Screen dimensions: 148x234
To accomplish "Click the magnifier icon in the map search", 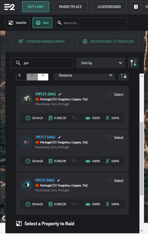I will coord(59,23).
